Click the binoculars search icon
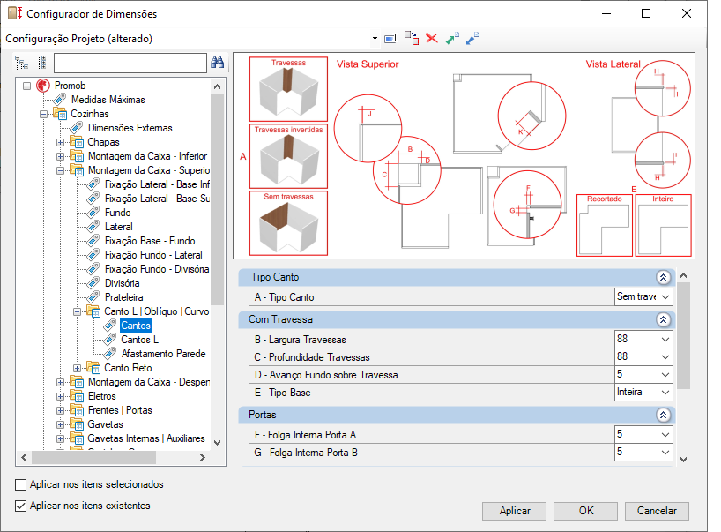The height and width of the screenshot is (532, 721). pos(217,62)
